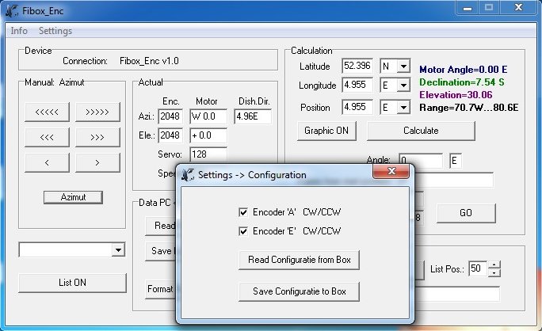
Task: Click the fast right '>>>>>' azimuth button
Action: (x=97, y=112)
